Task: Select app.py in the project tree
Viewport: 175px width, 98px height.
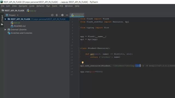Action: point(17,23)
